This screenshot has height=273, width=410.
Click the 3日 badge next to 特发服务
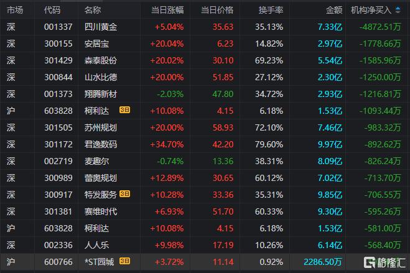pos(125,194)
